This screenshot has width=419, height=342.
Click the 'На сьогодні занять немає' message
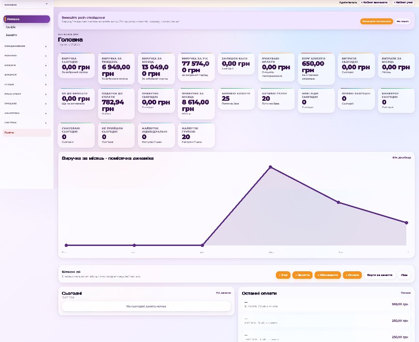pyautogui.click(x=146, y=306)
